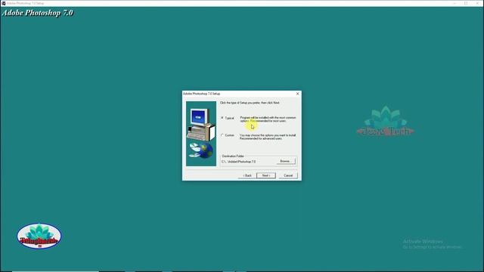The height and width of the screenshot is (272, 484).
Task: Click the 'Destination Folder' group label
Action: [233, 156]
